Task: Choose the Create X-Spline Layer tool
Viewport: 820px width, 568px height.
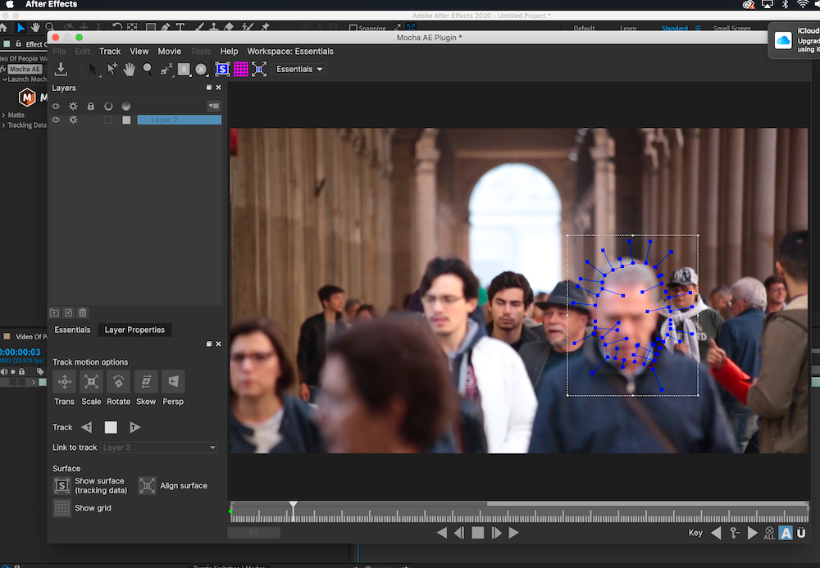Action: (166, 70)
